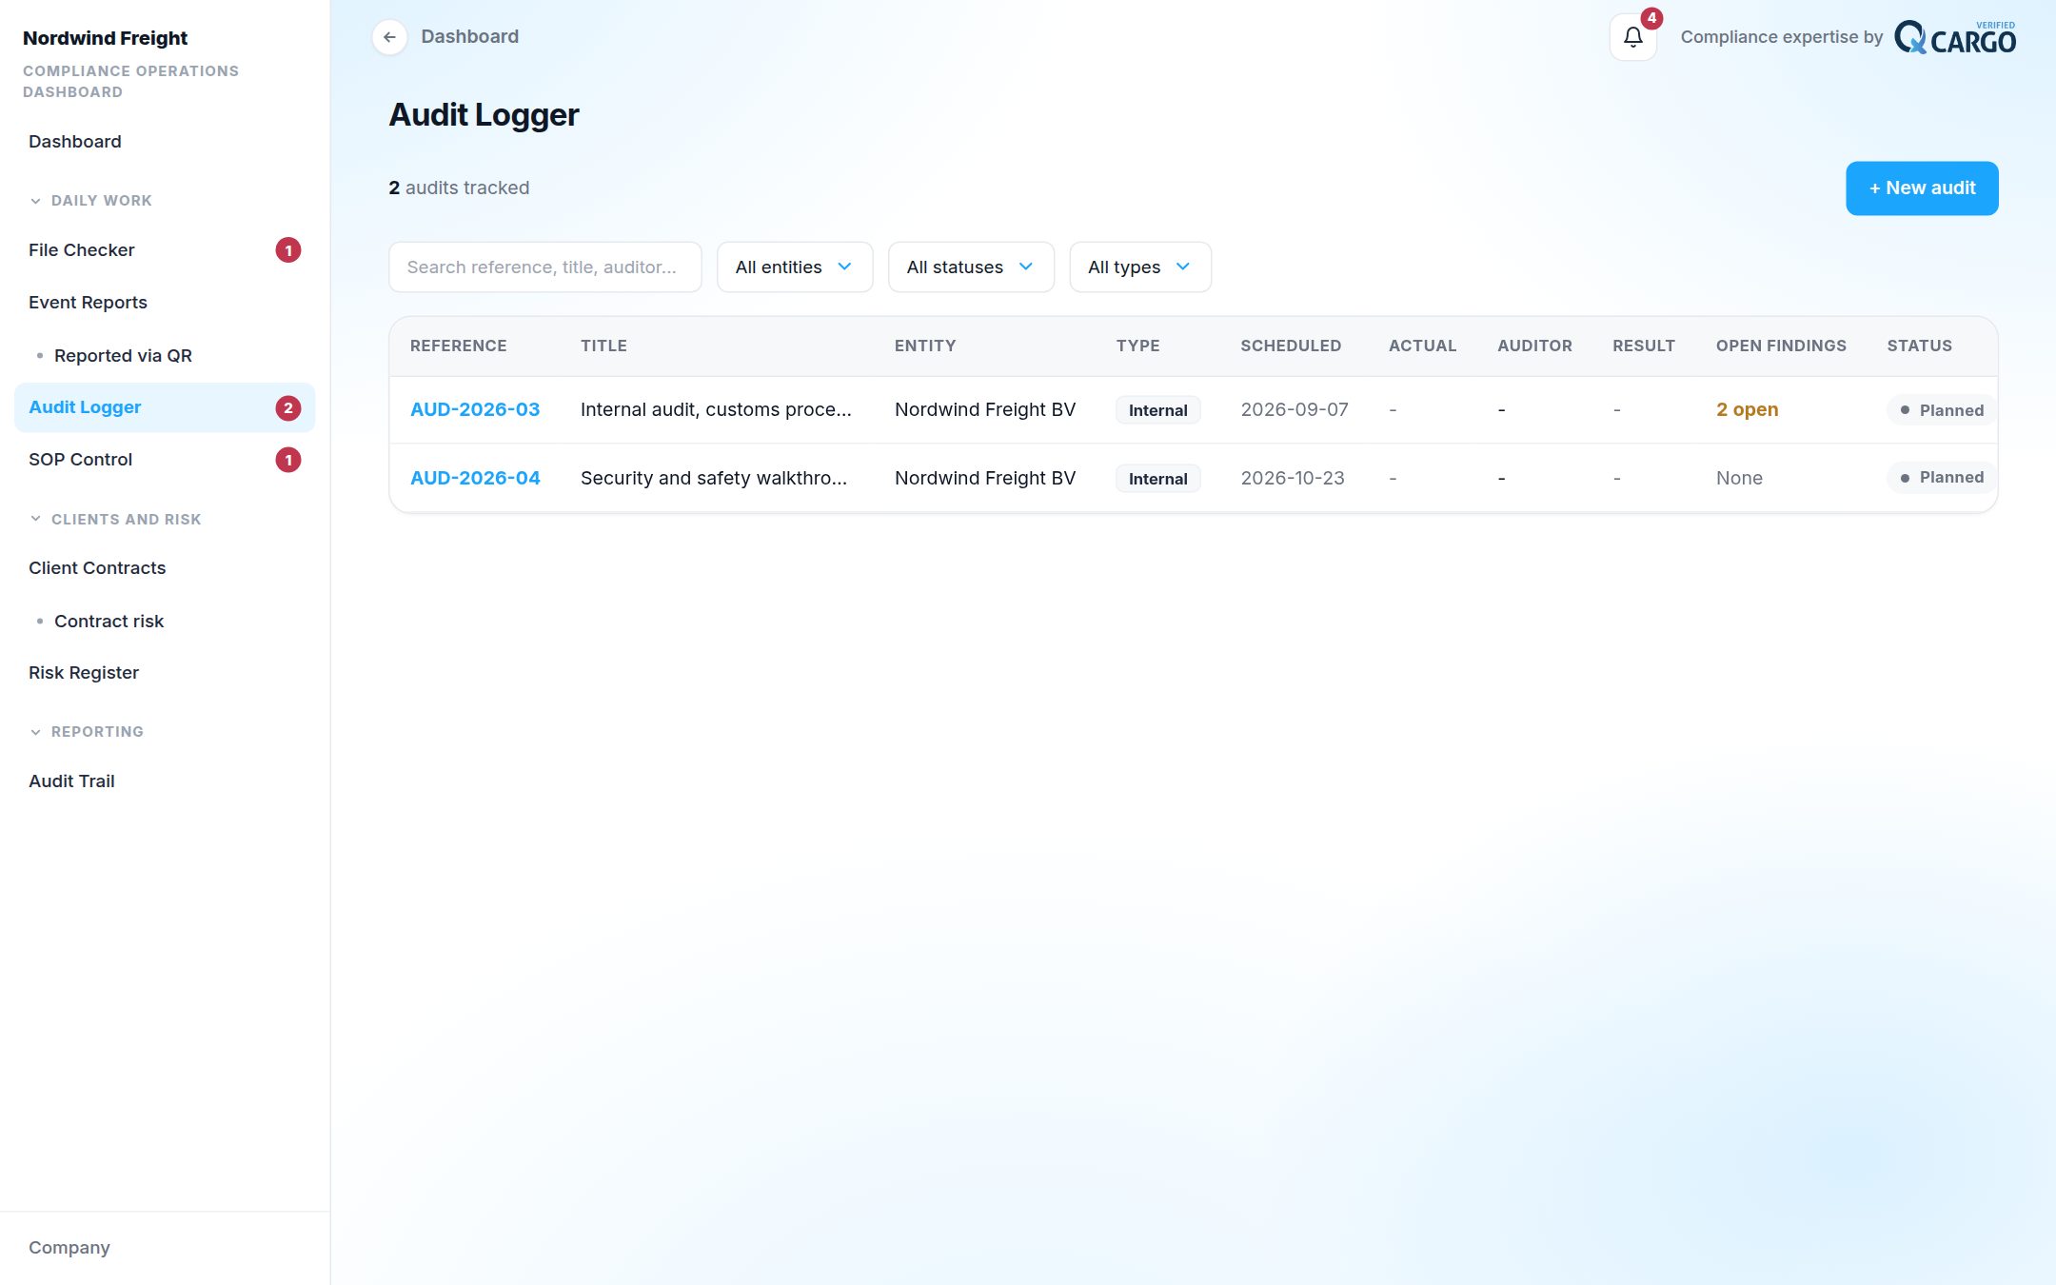Viewport: 2056px width, 1285px height.
Task: Click title 'Security and safety walkthro...'
Action: pos(714,478)
